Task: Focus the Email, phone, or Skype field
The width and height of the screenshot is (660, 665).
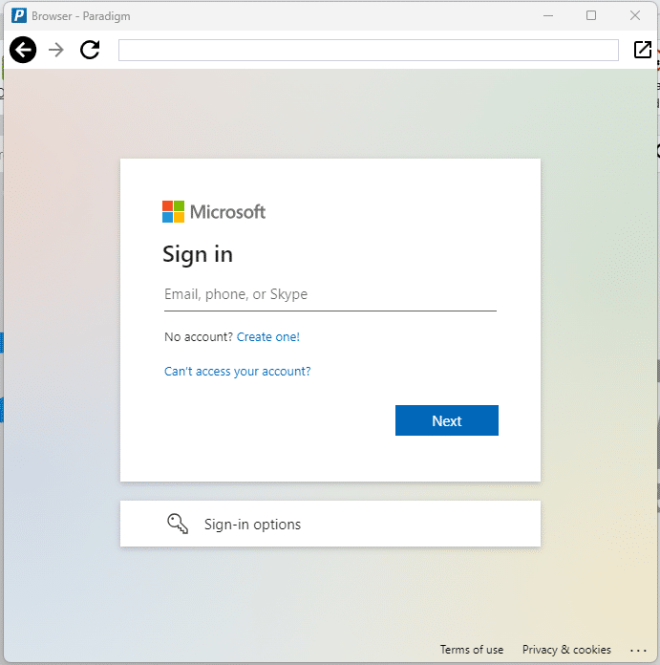Action: pyautogui.click(x=330, y=294)
